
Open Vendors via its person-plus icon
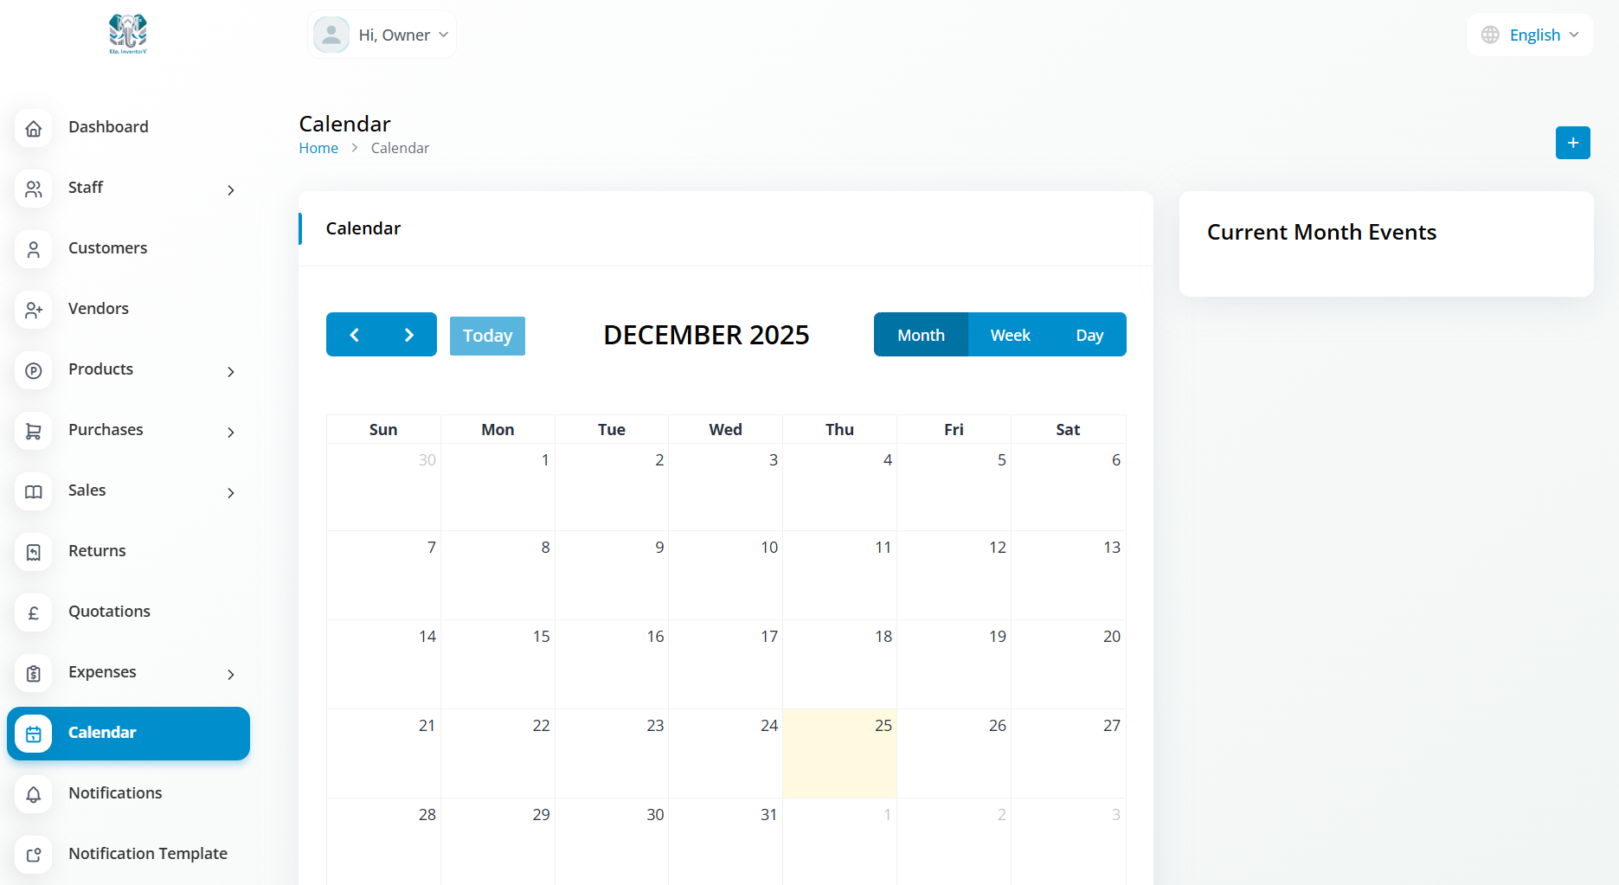(34, 310)
